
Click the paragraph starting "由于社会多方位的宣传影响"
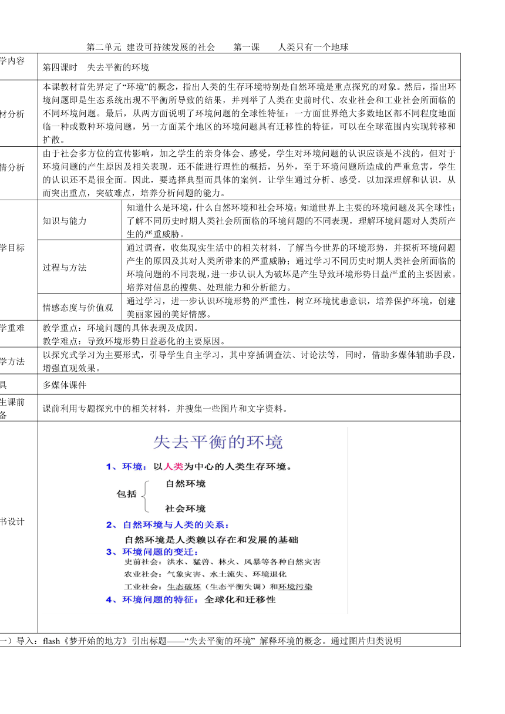point(249,173)
